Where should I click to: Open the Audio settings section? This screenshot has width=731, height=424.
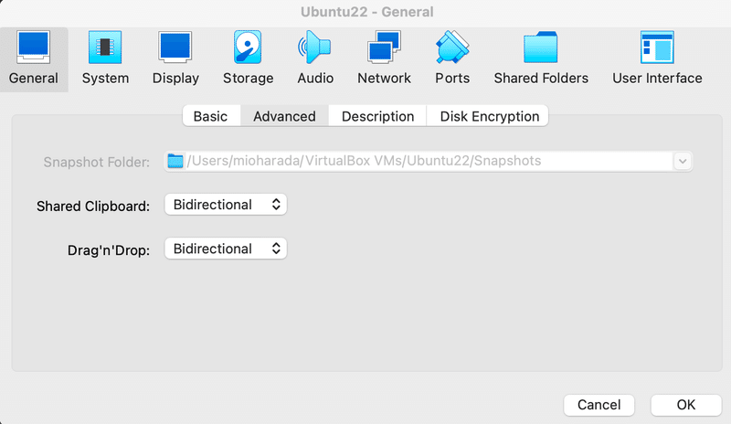(x=315, y=59)
